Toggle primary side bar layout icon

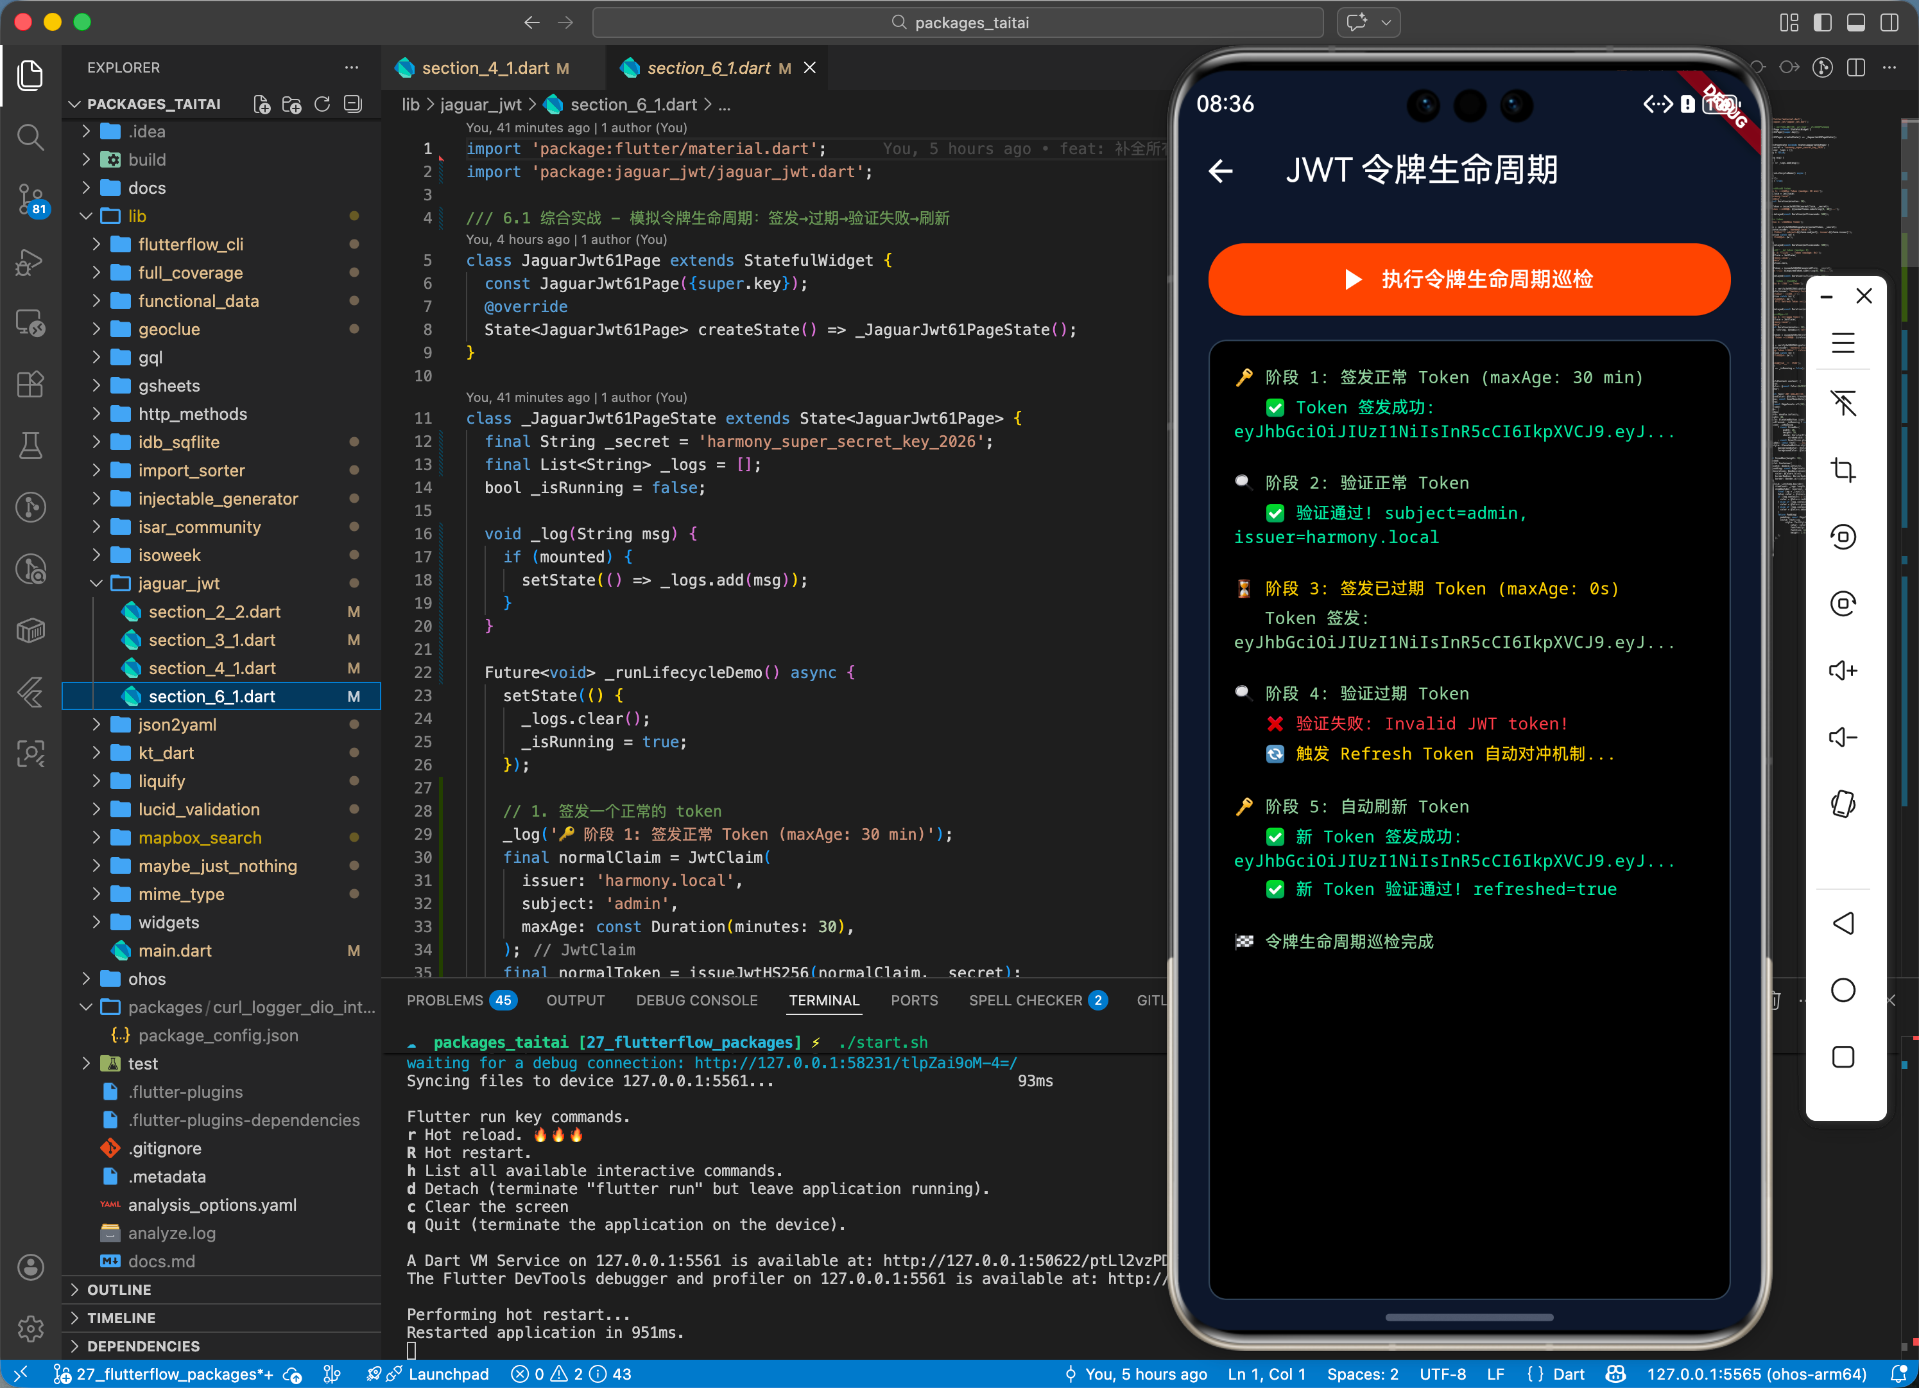tap(1823, 23)
